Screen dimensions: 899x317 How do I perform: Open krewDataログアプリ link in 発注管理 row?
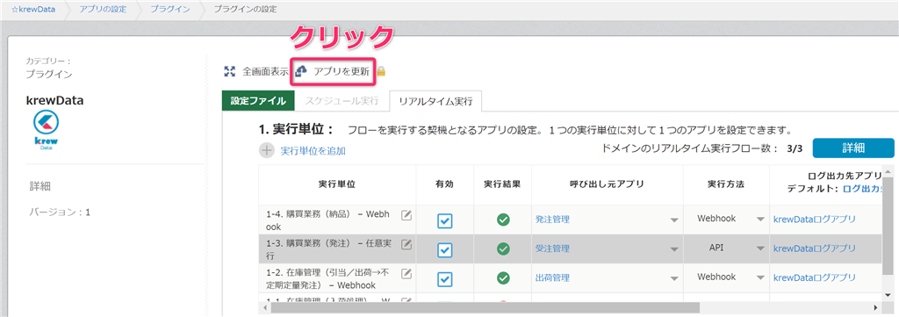click(x=814, y=219)
